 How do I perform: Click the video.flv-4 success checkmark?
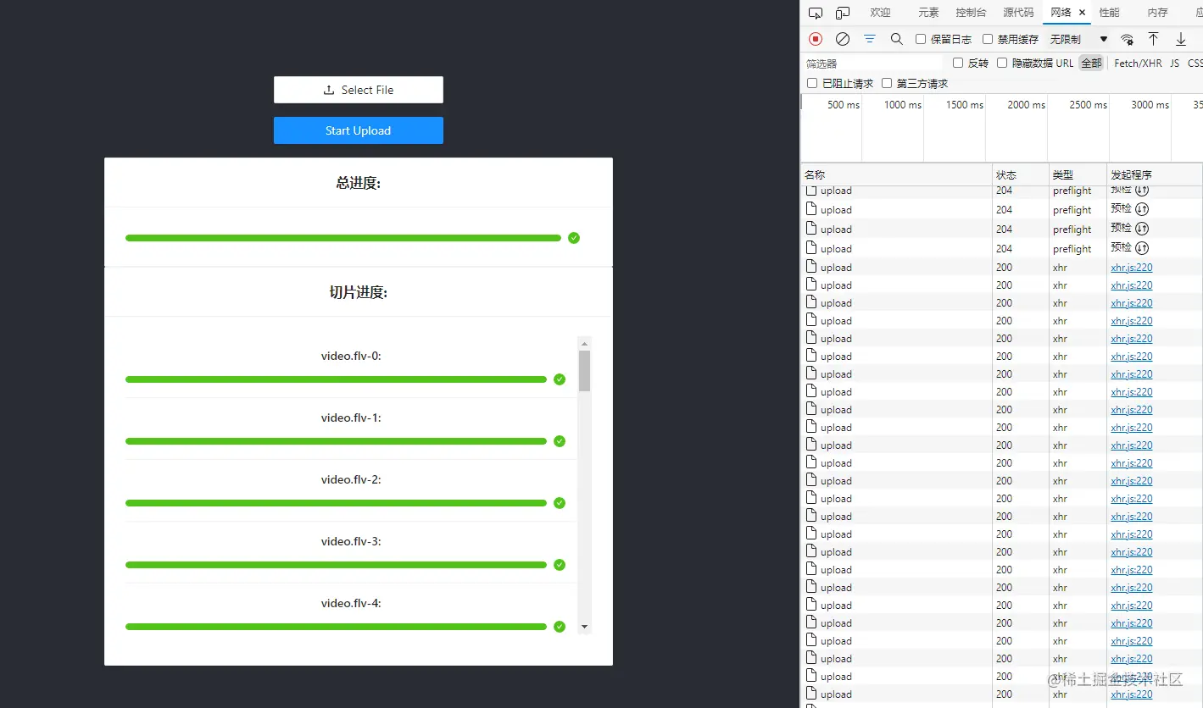click(560, 627)
